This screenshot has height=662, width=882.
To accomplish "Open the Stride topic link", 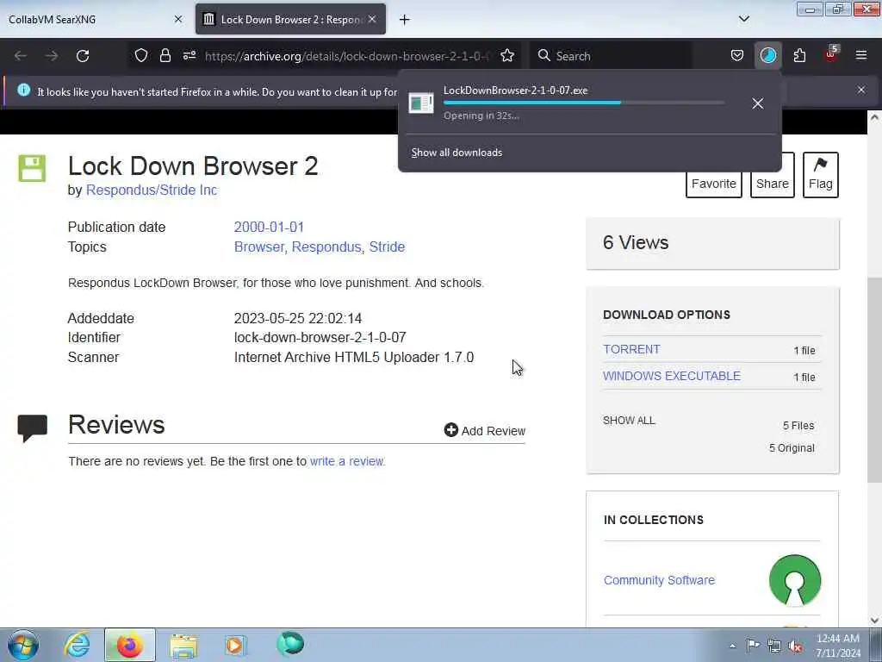I will (387, 247).
